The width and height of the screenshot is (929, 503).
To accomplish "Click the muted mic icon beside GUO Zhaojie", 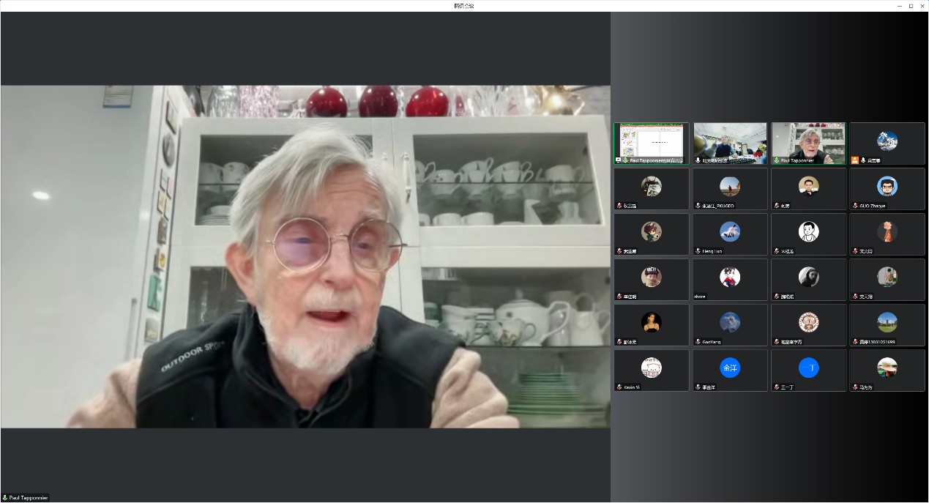I will point(854,206).
